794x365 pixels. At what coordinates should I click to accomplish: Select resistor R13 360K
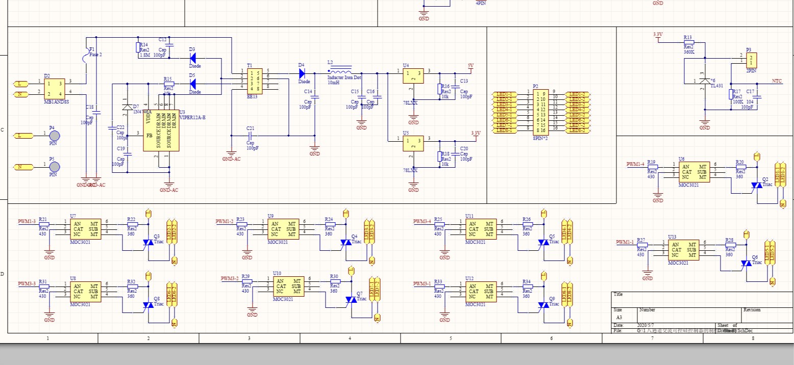click(689, 42)
